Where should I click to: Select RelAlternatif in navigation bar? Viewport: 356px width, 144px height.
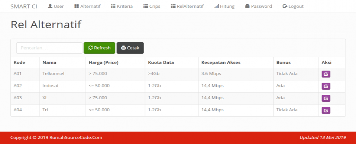click(x=187, y=6)
